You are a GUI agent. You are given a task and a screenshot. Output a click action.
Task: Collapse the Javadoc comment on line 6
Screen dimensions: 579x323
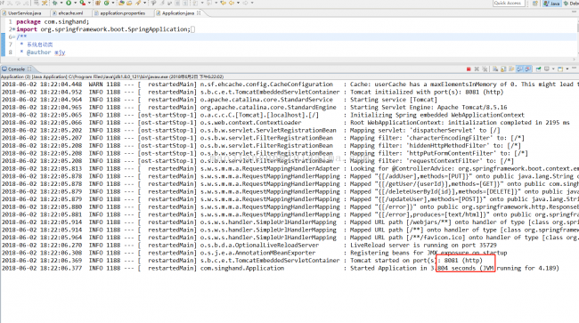point(13,36)
